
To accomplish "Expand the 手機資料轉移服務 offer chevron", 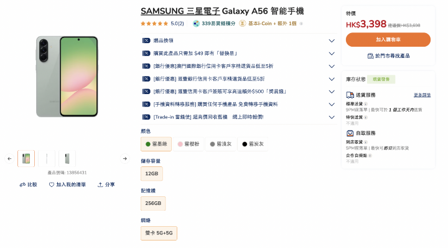I will tap(332, 105).
